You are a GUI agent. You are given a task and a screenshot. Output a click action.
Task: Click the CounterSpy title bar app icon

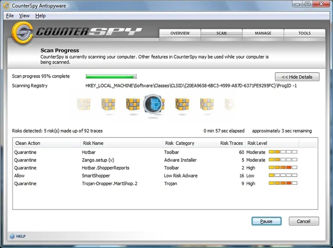pos(6,6)
